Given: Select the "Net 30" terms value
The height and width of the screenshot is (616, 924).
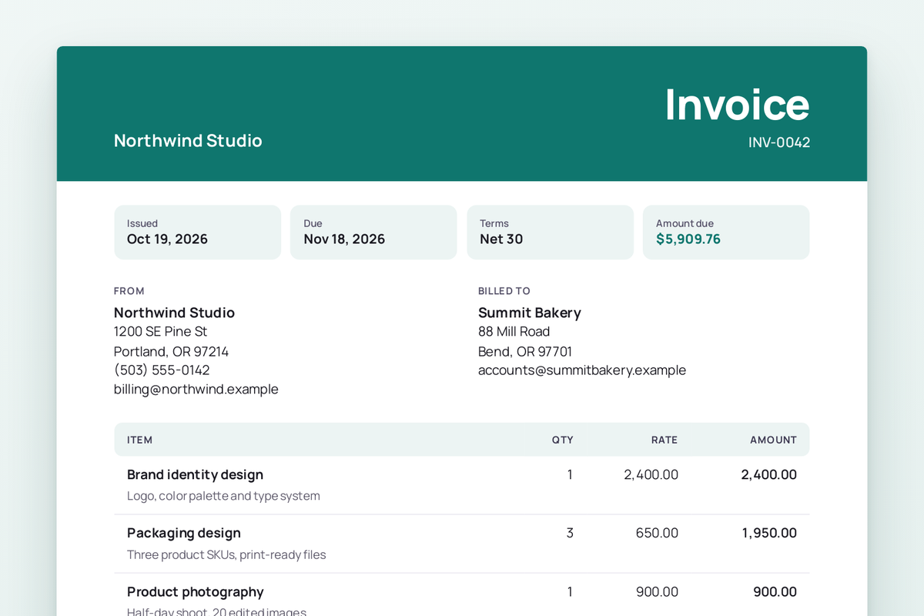Looking at the screenshot, I should click(501, 239).
